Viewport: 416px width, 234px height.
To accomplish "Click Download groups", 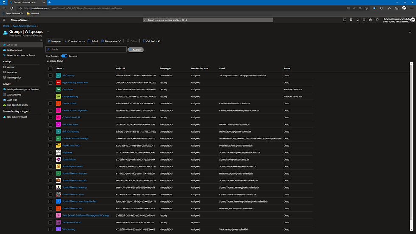I will coord(75,41).
